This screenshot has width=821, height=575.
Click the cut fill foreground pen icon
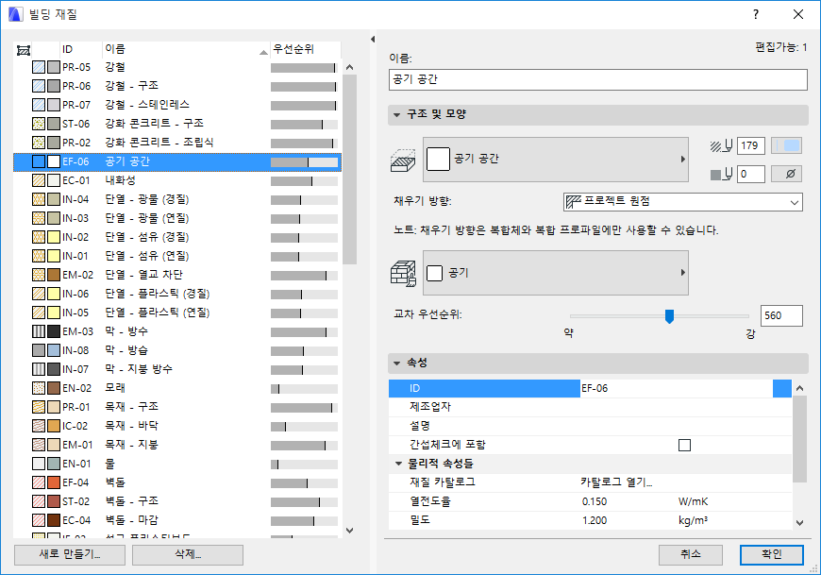pyautogui.click(x=721, y=145)
